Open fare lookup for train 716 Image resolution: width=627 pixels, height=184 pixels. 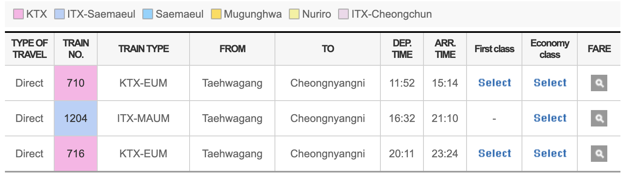coord(599,154)
